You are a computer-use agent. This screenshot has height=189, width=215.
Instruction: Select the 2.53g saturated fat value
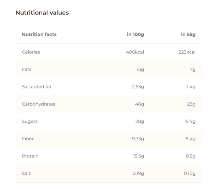tap(138, 87)
